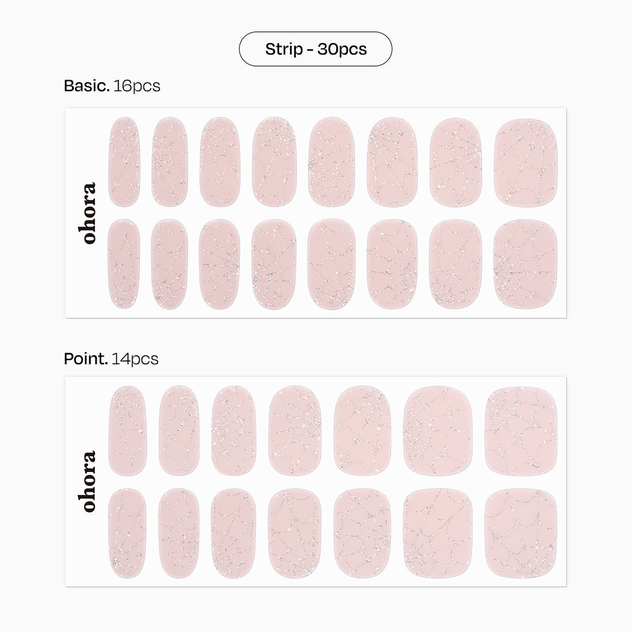The image size is (632, 632).
Task: Click the Point. 14pcs label
Action: point(111,359)
